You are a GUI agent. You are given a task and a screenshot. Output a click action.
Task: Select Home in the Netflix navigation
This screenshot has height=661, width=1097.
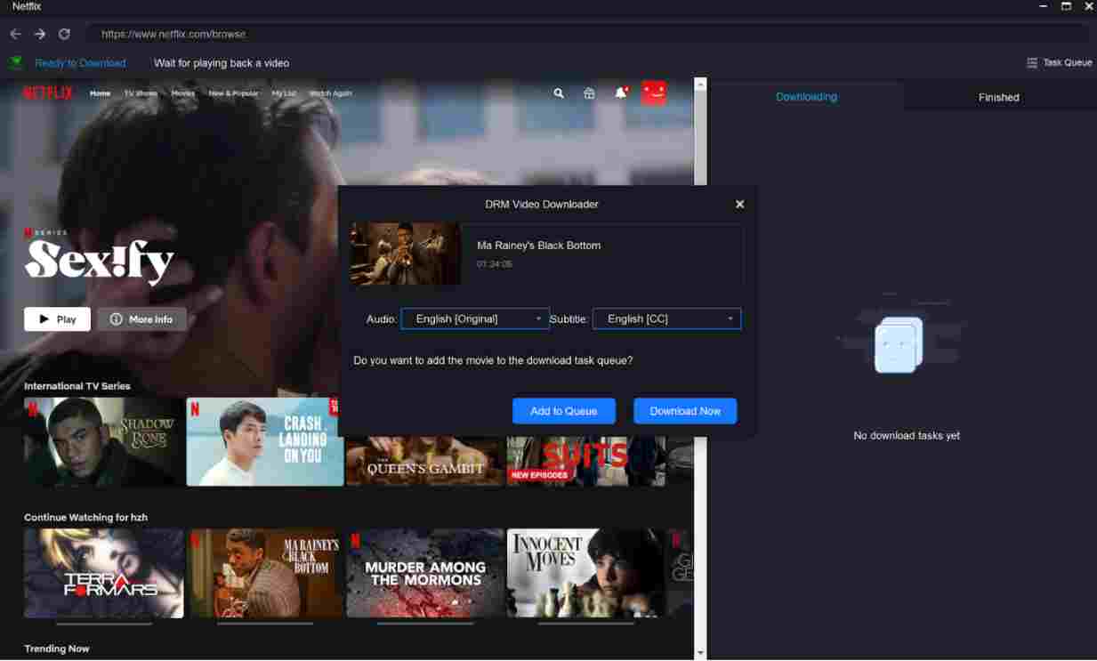coord(101,93)
